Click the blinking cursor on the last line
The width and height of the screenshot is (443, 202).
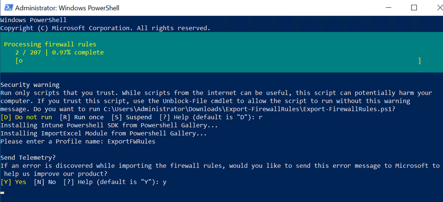[3, 193]
